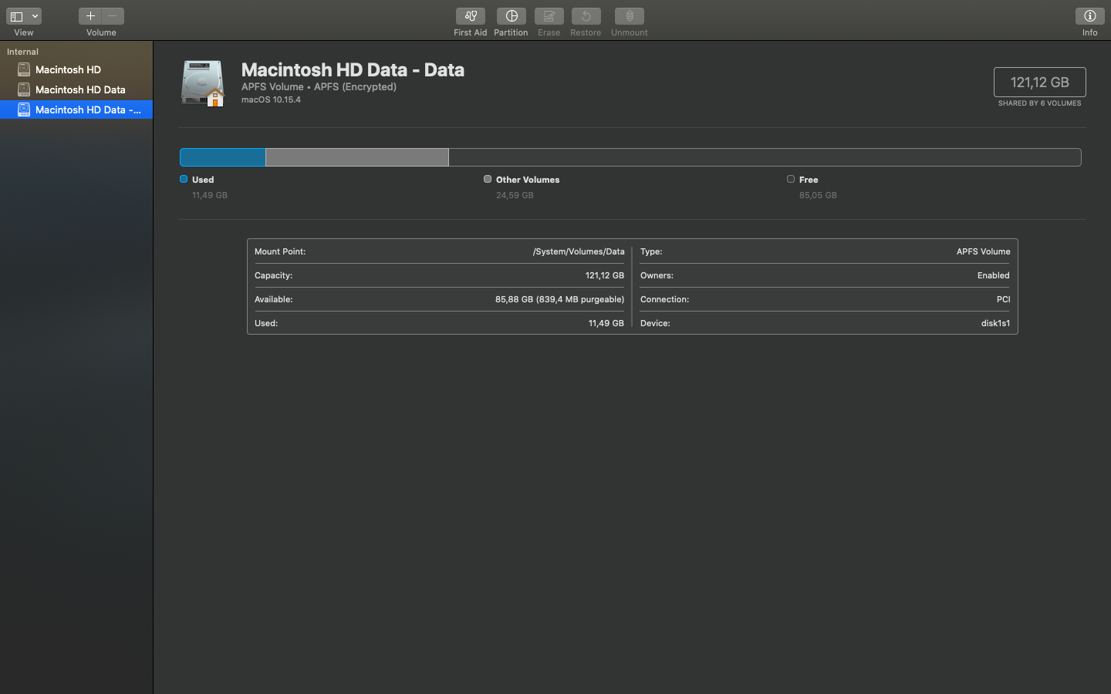Click the highlighted volume's disk icon in sidebar

[24, 109]
